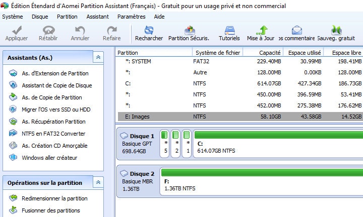The width and height of the screenshot is (363, 217).
Task: Select the F: 1.36TB NTFS disk block
Action: 261,181
